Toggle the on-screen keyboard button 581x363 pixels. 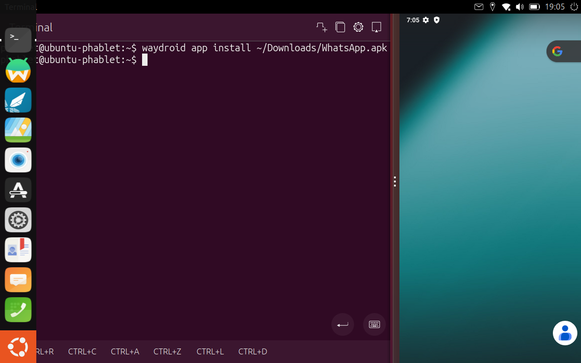374,324
